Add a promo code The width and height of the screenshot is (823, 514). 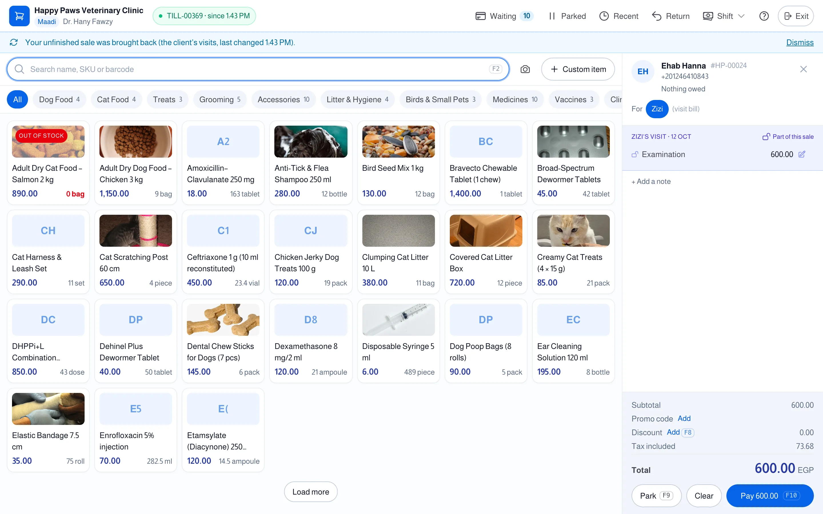684,418
